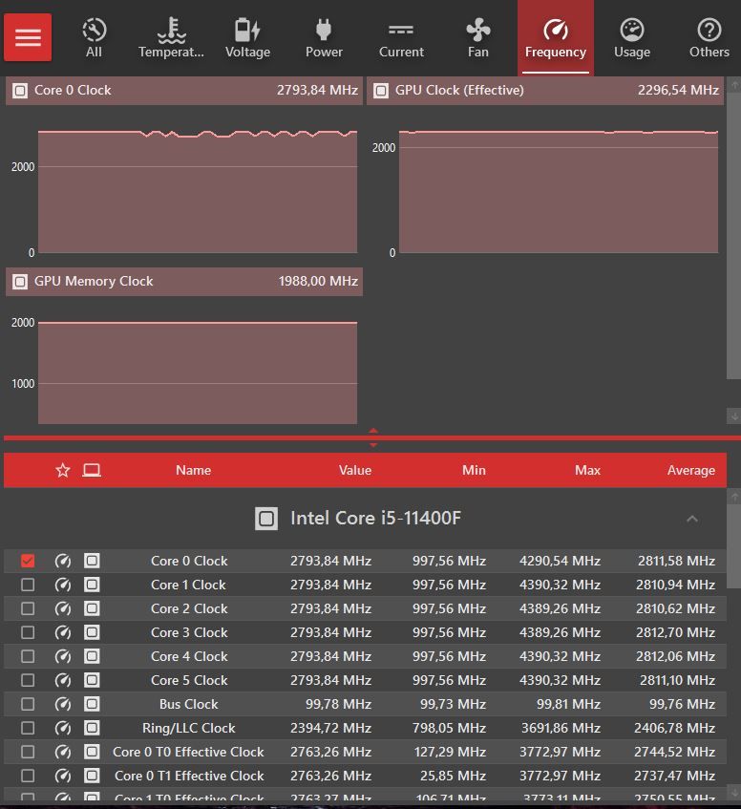The width and height of the screenshot is (741, 809).
Task: Open the red hamburger menu
Action: coord(28,37)
